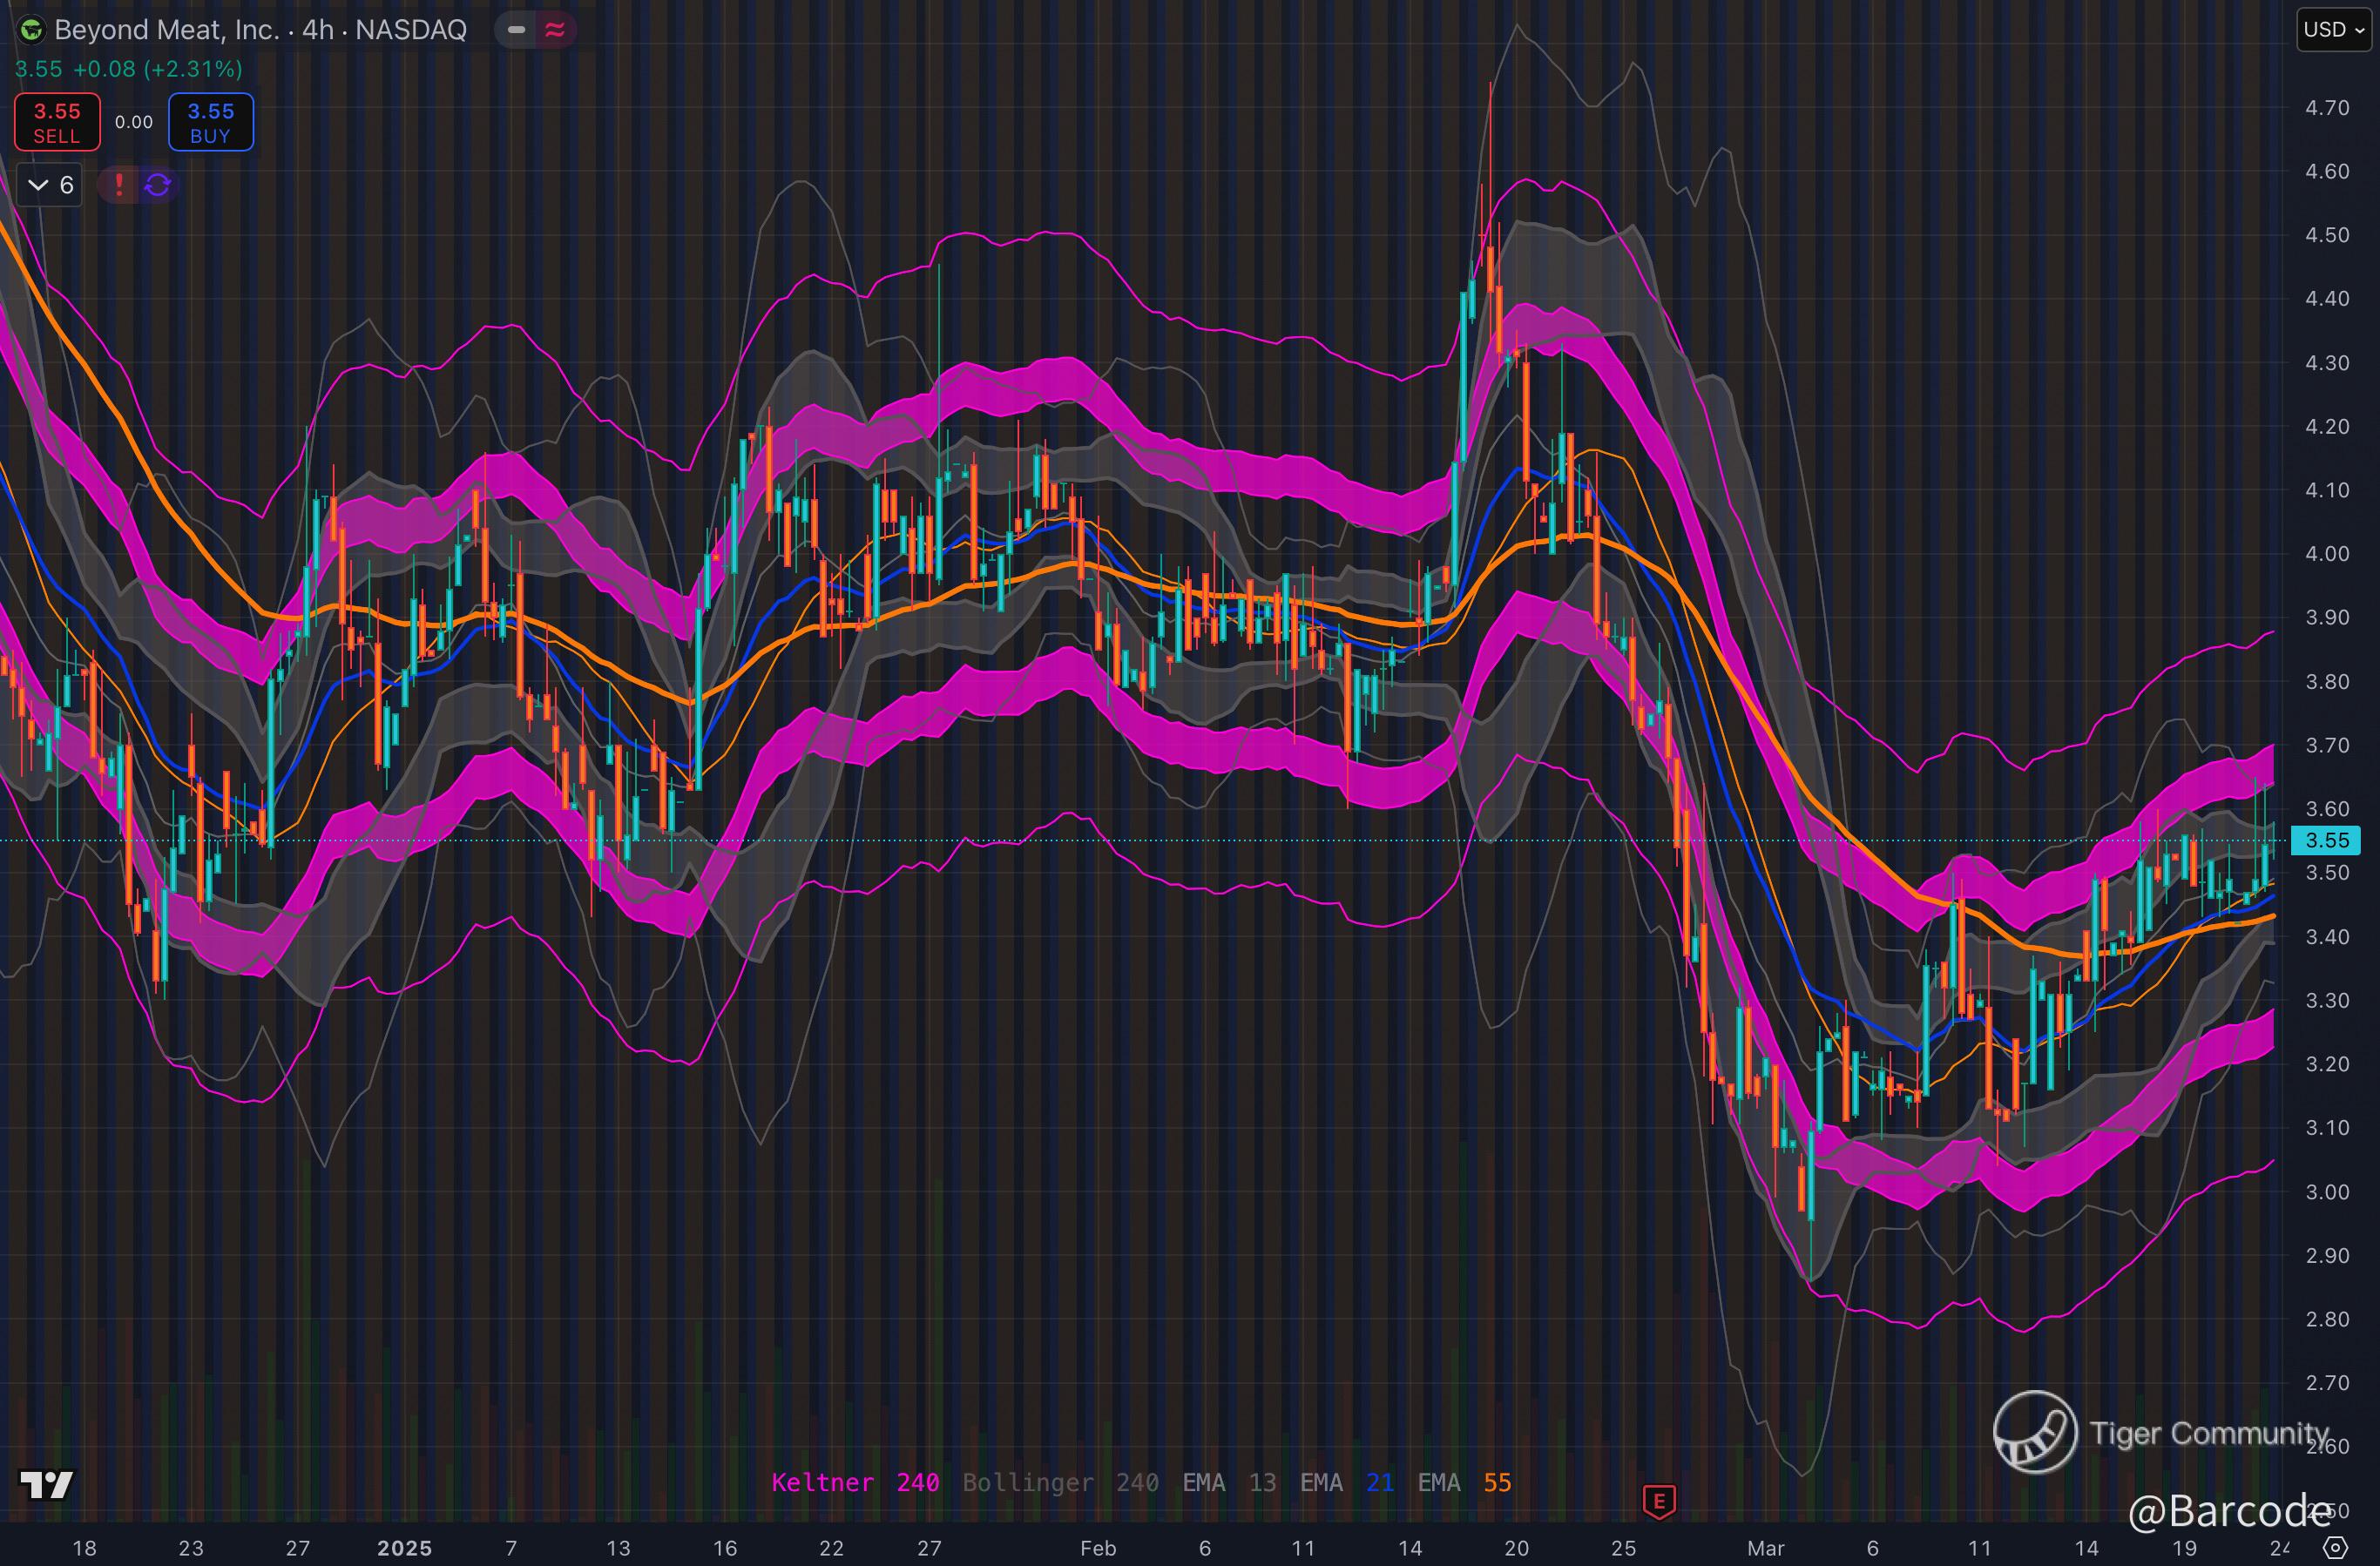Viewport: 2380px width, 1566px height.
Task: Click the red exclamation warning icon
Action: click(x=119, y=185)
